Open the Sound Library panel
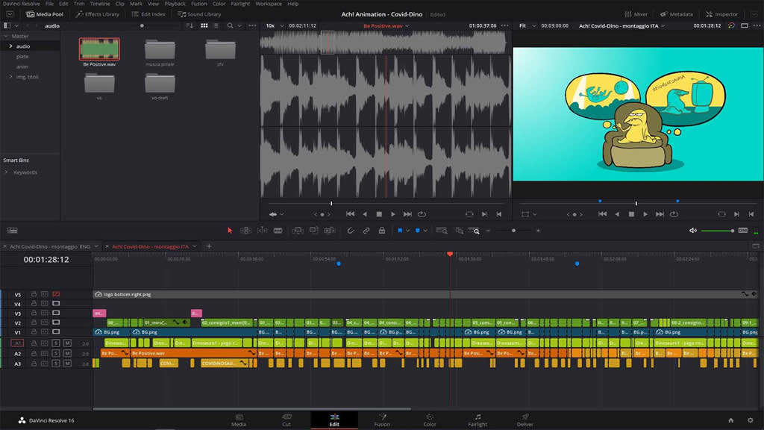 click(x=199, y=14)
